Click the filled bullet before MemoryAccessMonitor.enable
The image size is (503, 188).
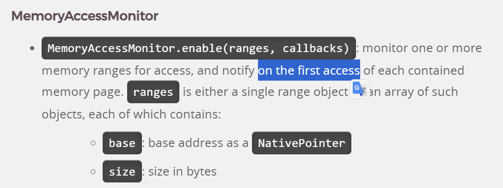pyautogui.click(x=32, y=48)
